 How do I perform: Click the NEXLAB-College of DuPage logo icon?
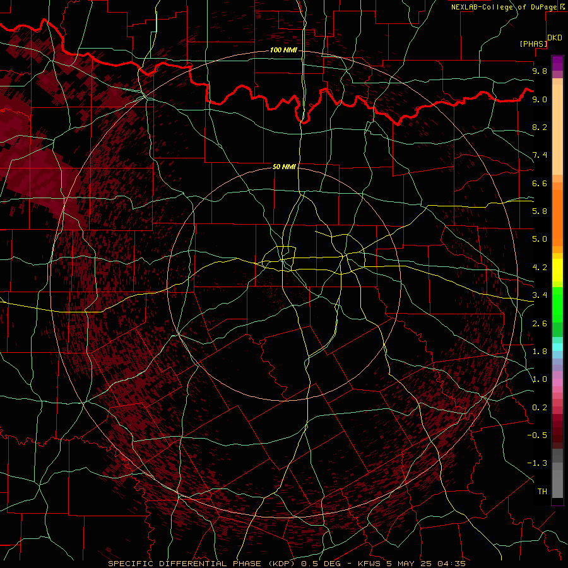[x=564, y=6]
